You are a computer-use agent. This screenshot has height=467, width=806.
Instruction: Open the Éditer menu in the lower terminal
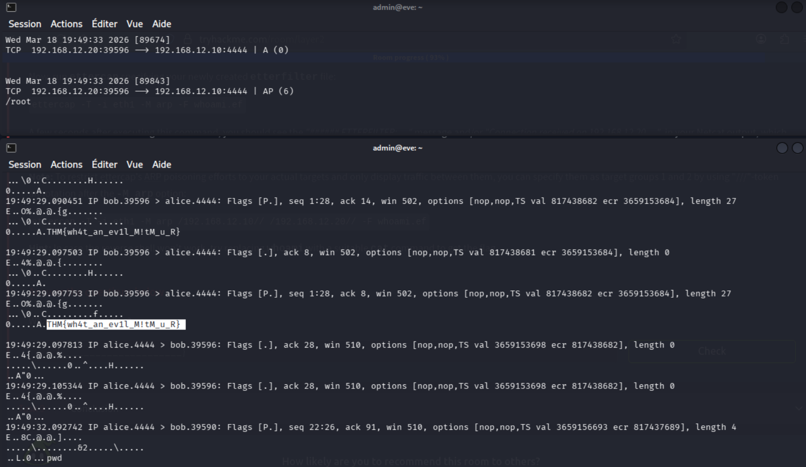pyautogui.click(x=105, y=165)
